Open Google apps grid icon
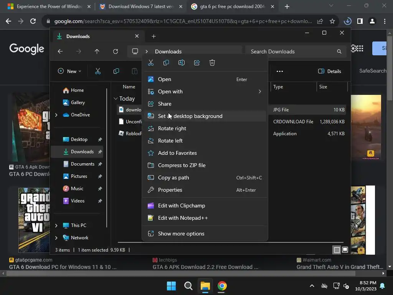Viewport: 393px width, 295px height. point(360,48)
